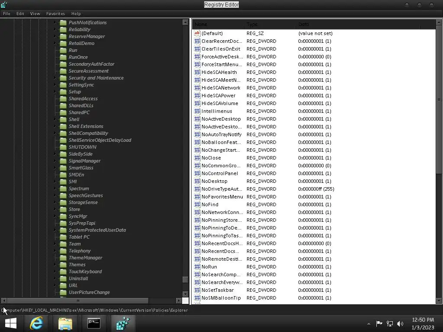
Task: Select the UserPictureChange key
Action: [89, 292]
